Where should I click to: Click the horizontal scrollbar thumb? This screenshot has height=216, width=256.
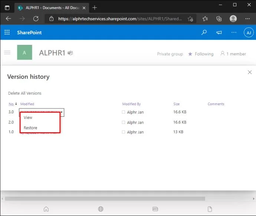click(x=105, y=199)
